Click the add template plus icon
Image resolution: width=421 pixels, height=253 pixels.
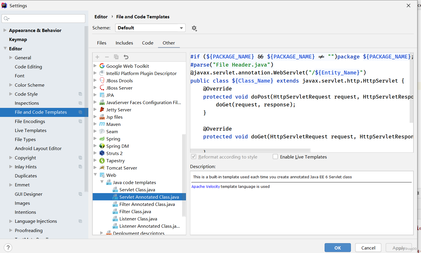click(97, 57)
